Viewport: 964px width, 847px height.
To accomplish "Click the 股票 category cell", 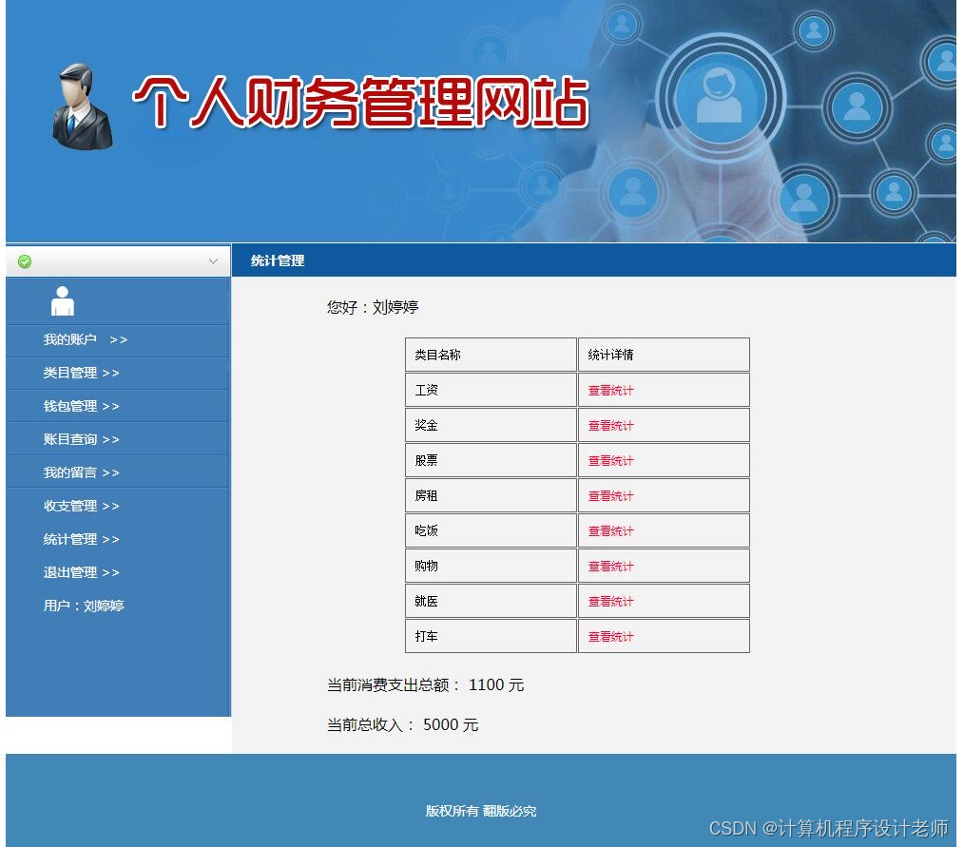I will pos(491,460).
